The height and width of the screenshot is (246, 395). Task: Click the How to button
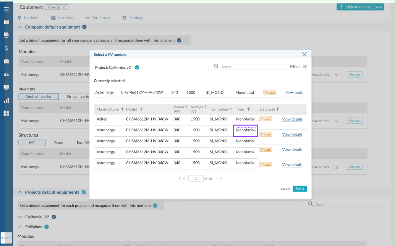coord(57,7)
